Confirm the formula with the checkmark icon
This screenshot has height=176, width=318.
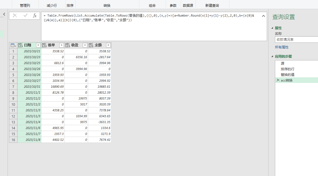25,16
